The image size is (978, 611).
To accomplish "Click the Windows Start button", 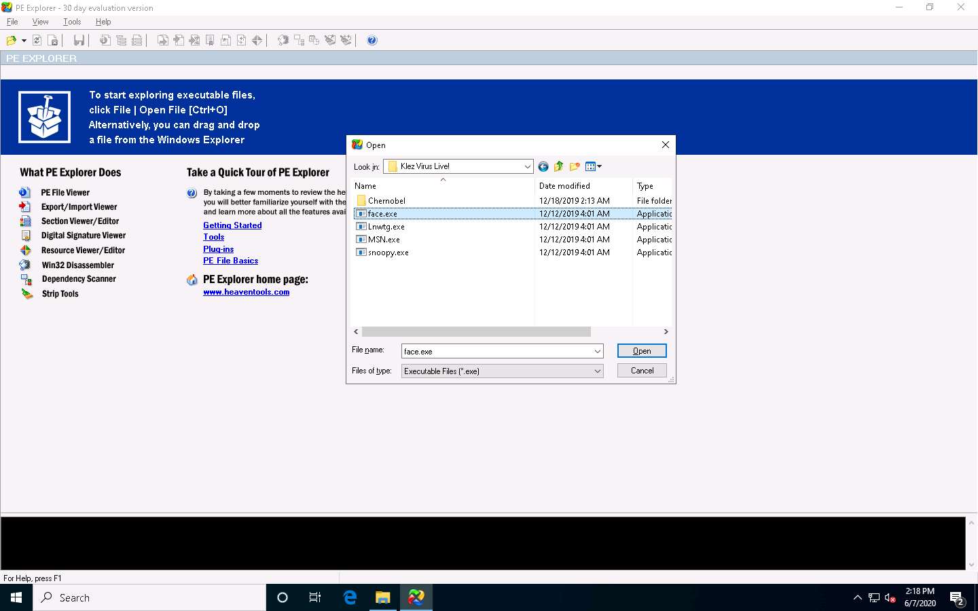I will tap(16, 597).
